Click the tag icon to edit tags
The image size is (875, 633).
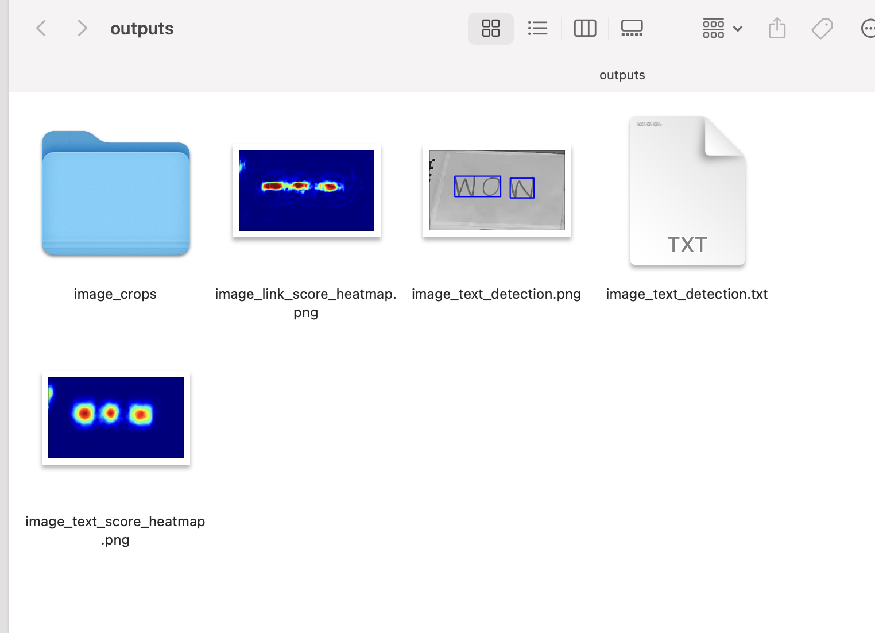822,28
